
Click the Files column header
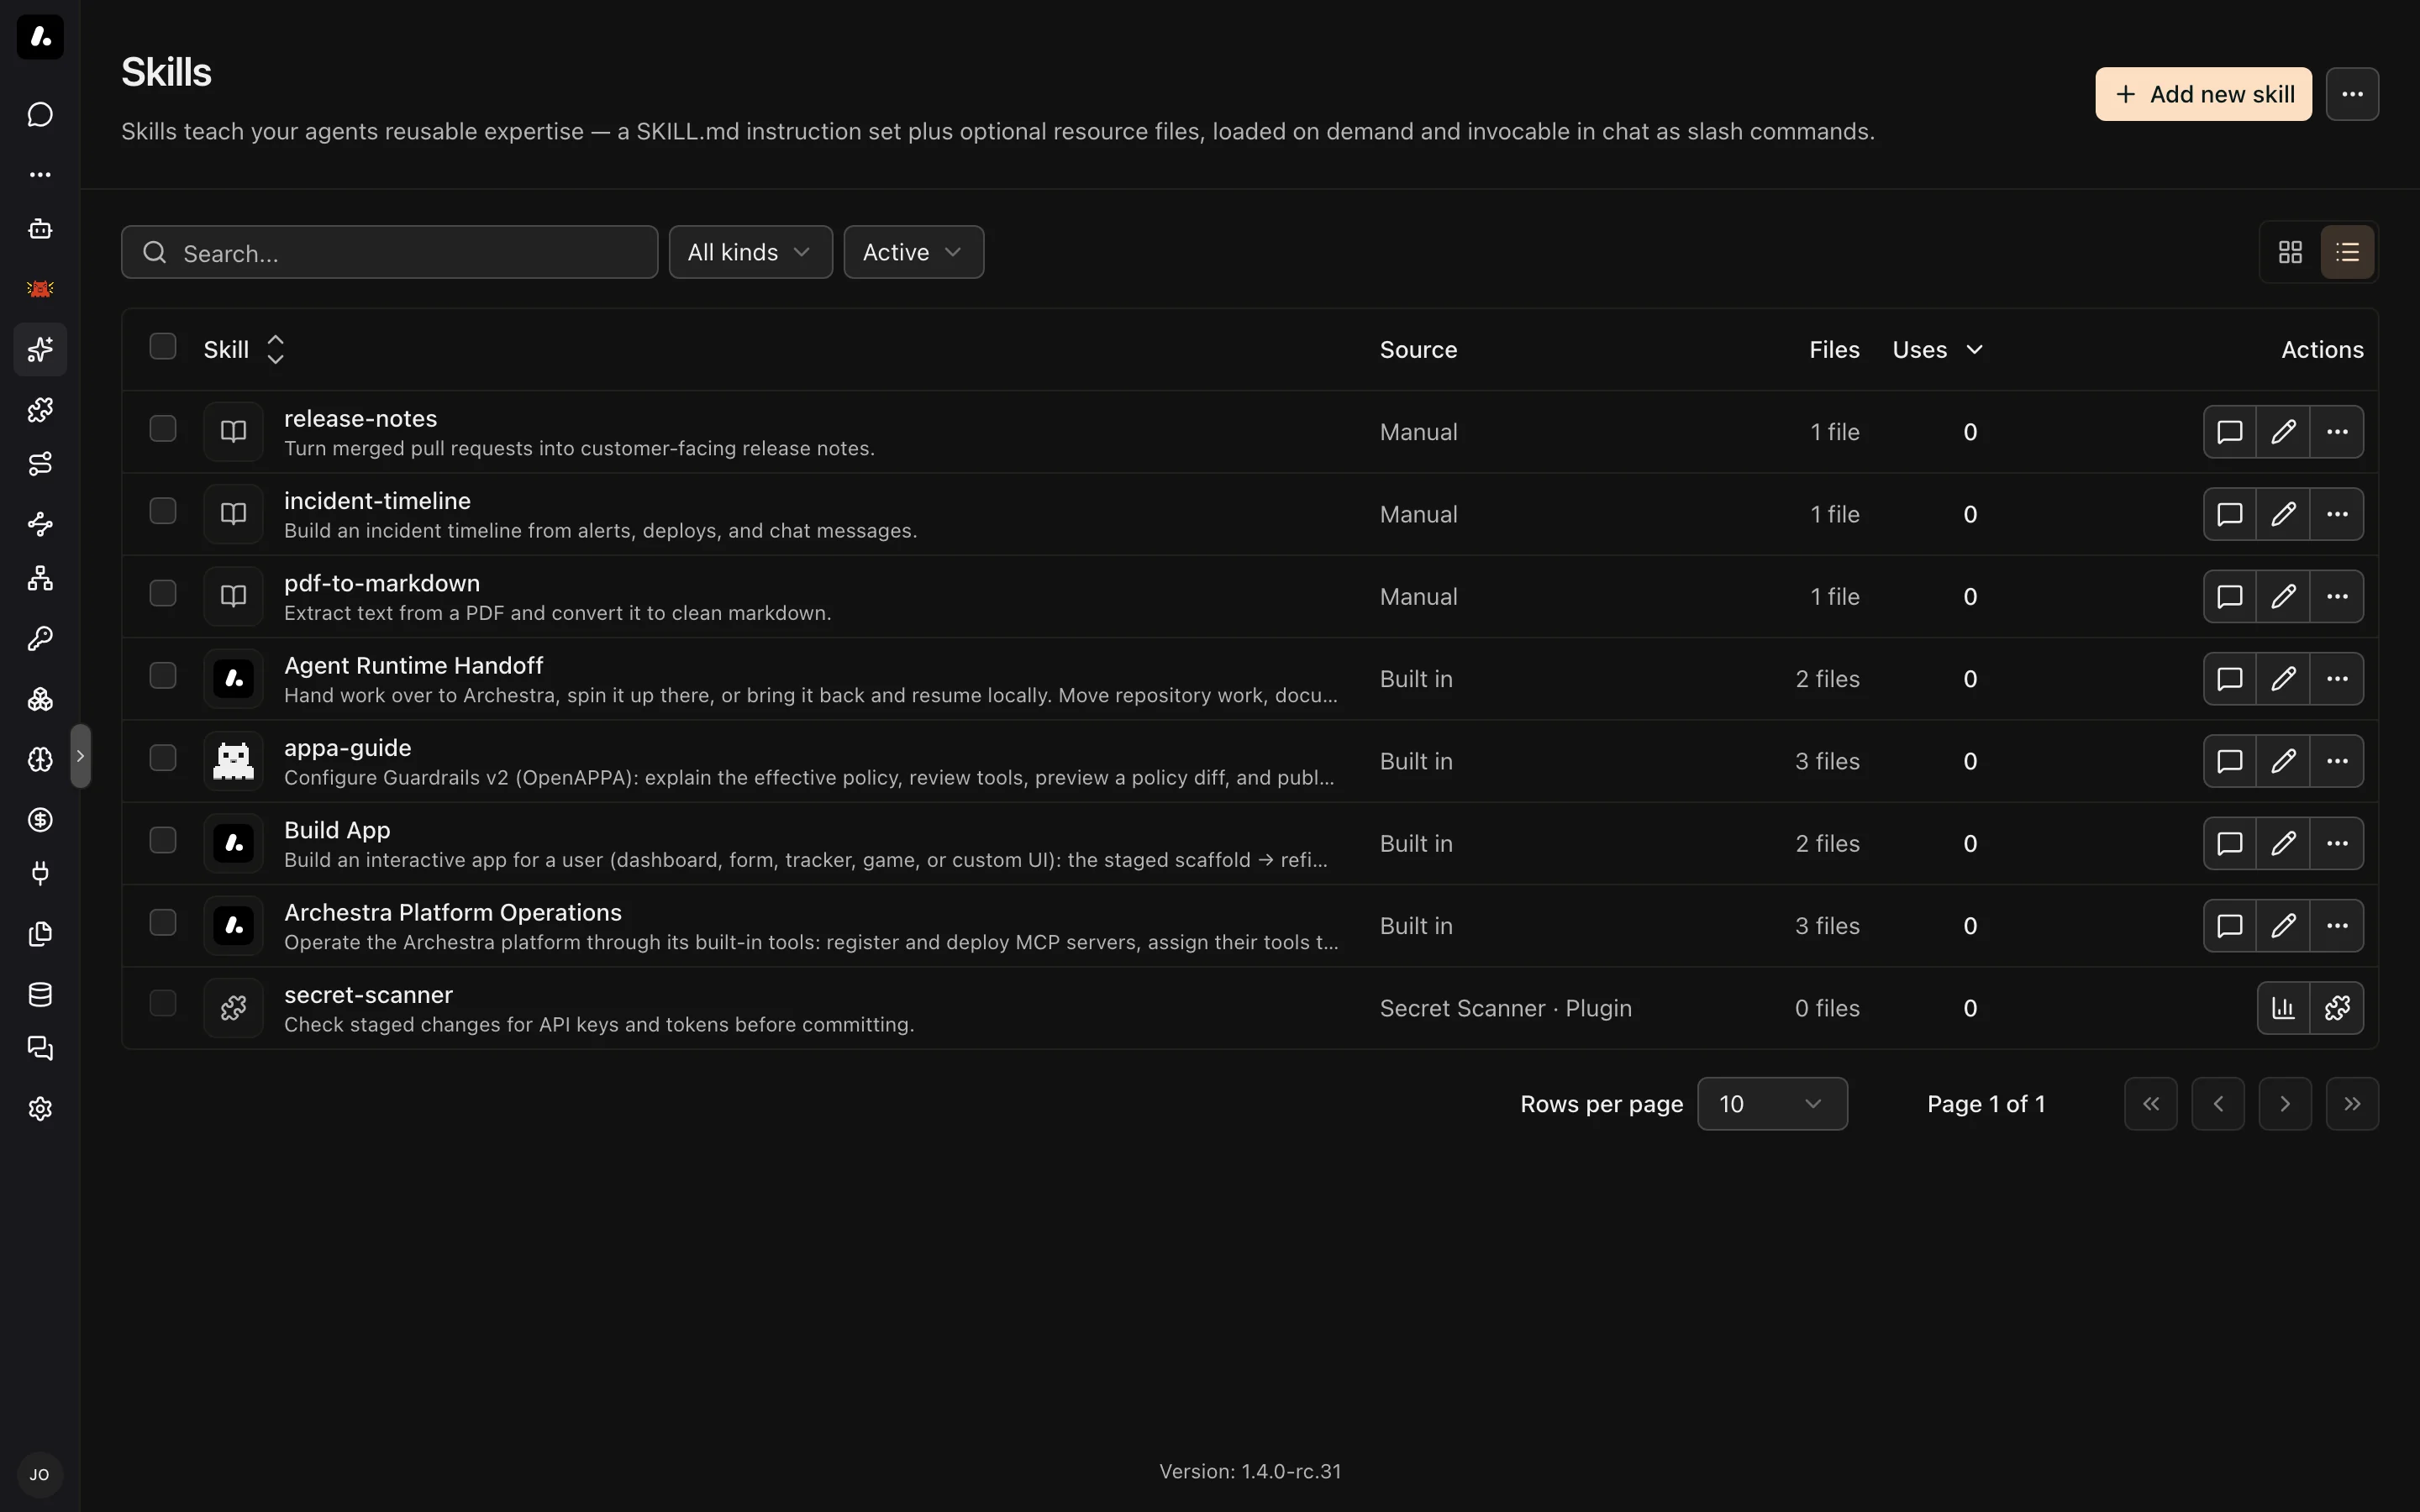coord(1834,349)
